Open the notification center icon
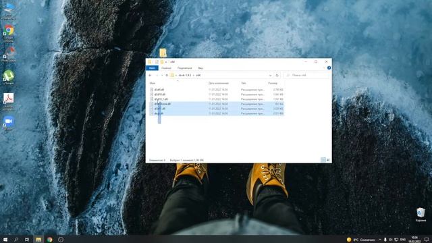 point(427,240)
